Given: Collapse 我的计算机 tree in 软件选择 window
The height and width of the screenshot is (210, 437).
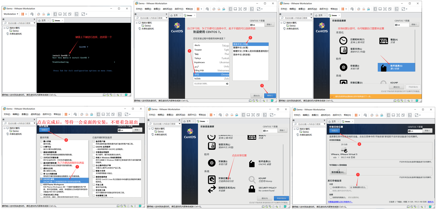Looking at the screenshot, I should click(5, 128).
